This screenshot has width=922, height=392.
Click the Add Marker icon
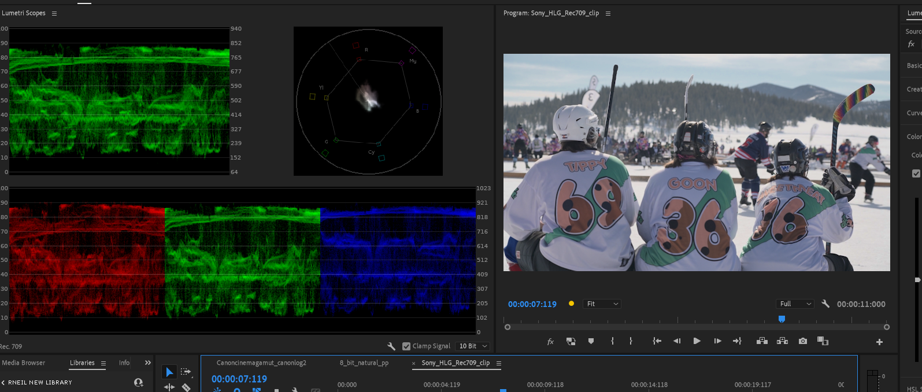click(591, 341)
